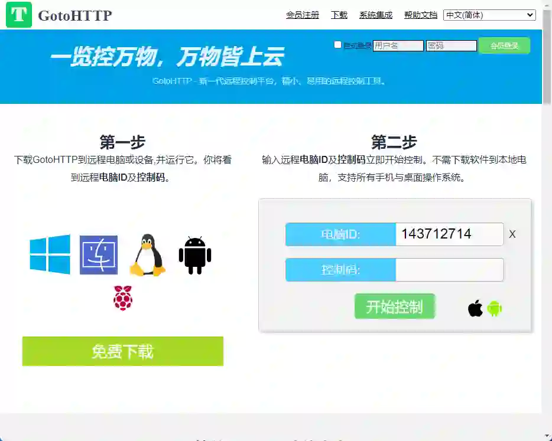Select the black Android robot icon
The width and height of the screenshot is (552, 441).
point(195,256)
